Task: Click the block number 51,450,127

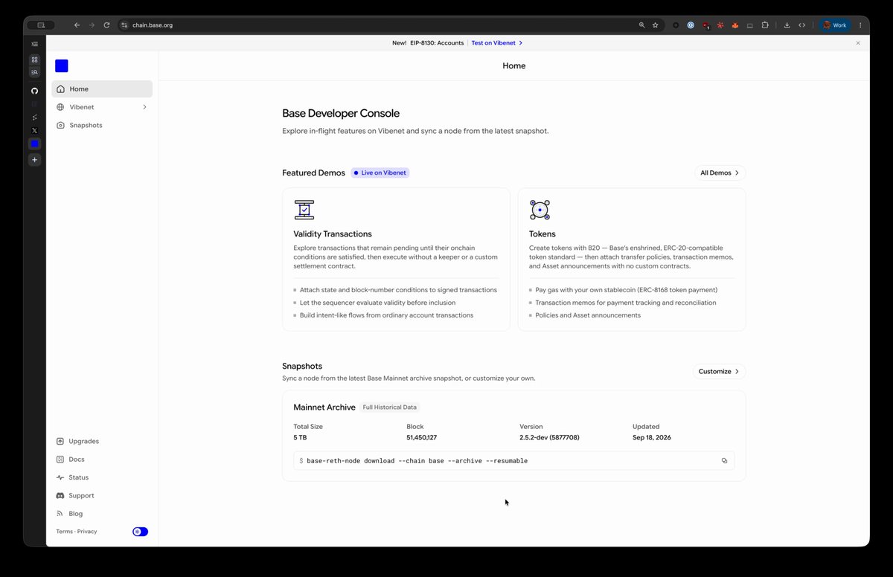Action: [422, 438]
